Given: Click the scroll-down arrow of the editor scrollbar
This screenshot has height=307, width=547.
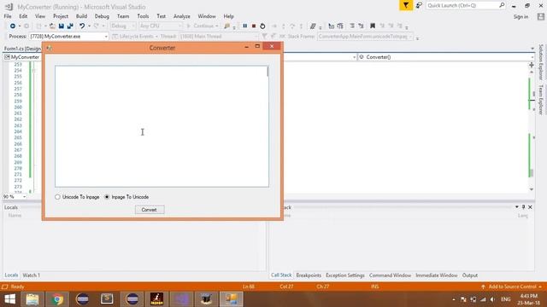Looking at the screenshot, I should click(x=532, y=189).
